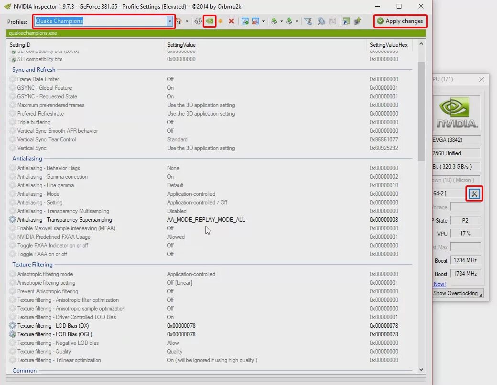Click the 'Off [Linear]' anisotropic value

(179, 283)
